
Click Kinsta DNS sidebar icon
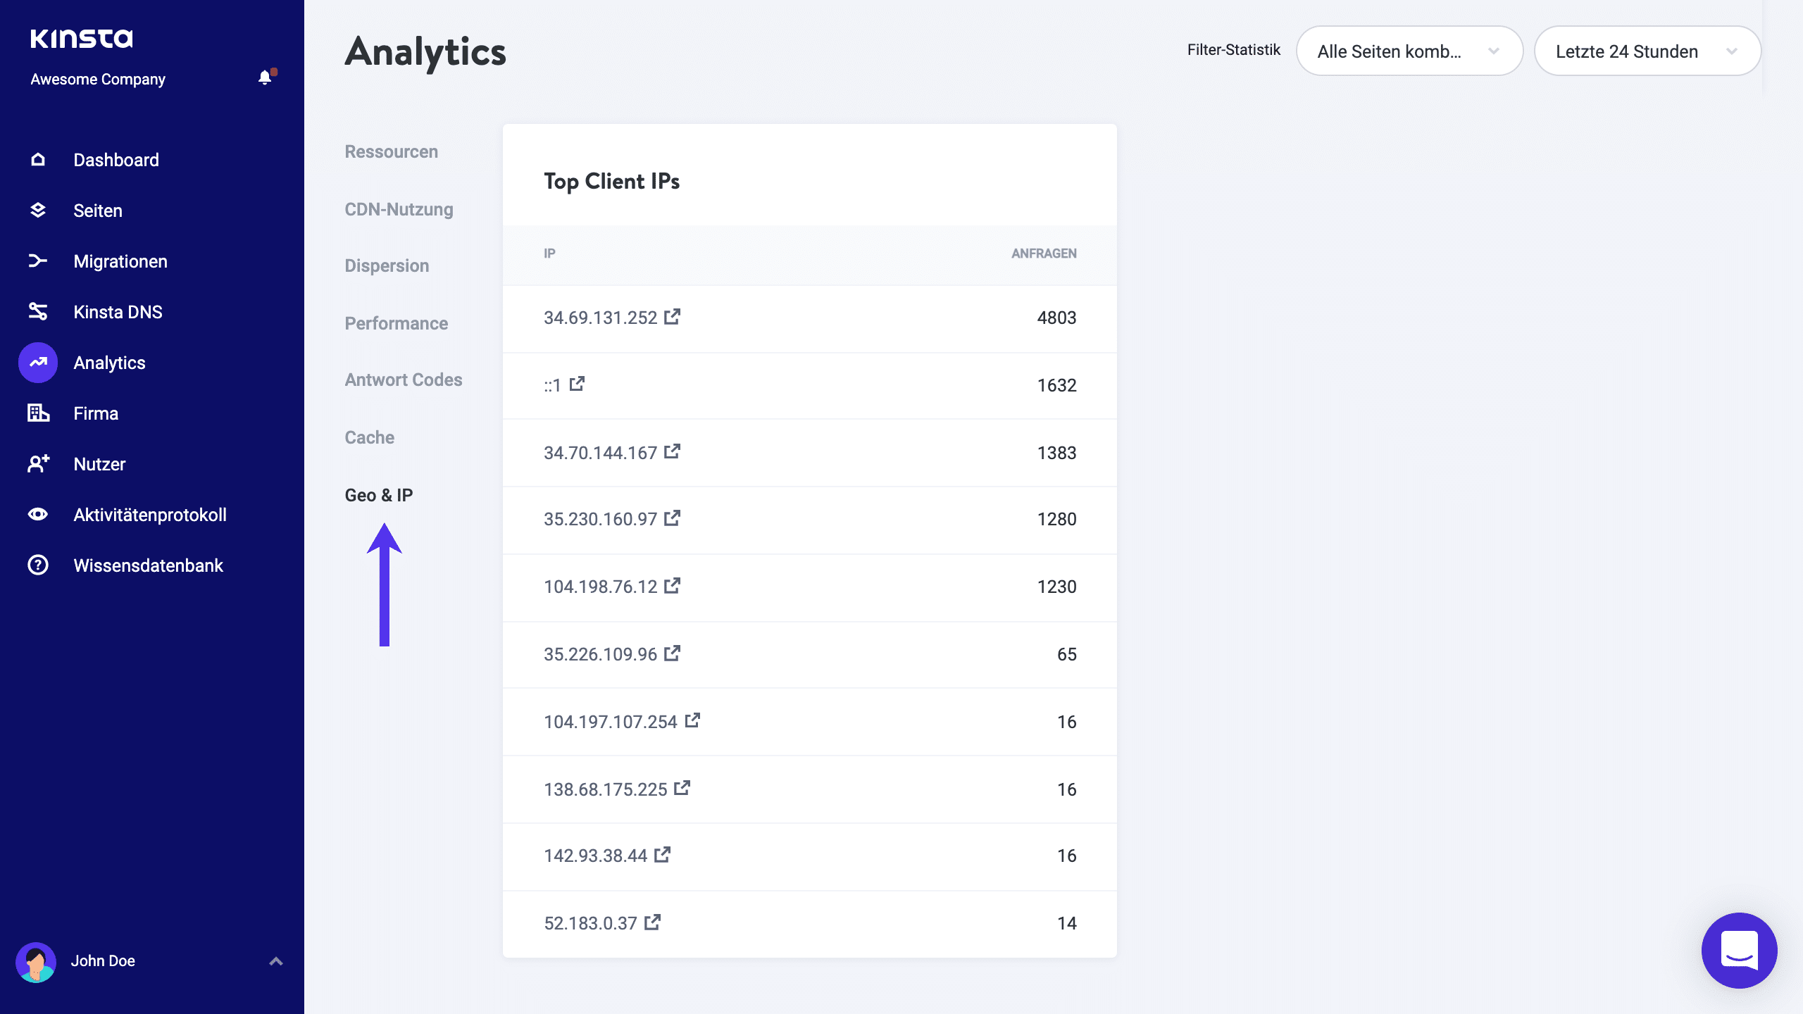(x=38, y=311)
